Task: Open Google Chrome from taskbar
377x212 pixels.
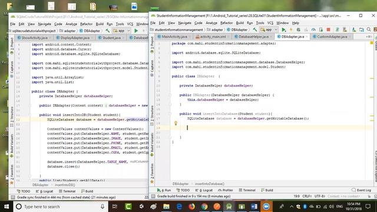Action: coord(204,207)
